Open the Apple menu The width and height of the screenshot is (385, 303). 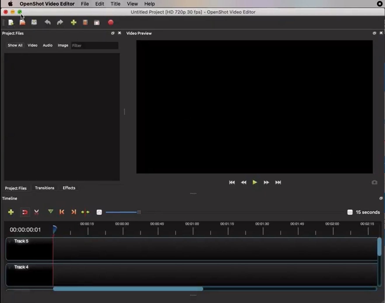10,4
